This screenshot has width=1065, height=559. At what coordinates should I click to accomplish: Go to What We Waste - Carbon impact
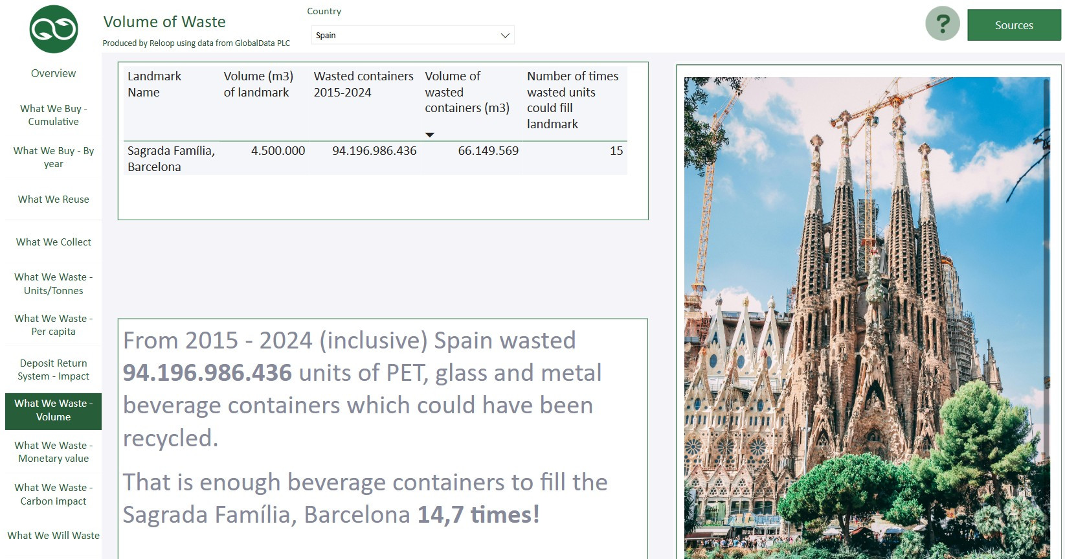click(53, 494)
